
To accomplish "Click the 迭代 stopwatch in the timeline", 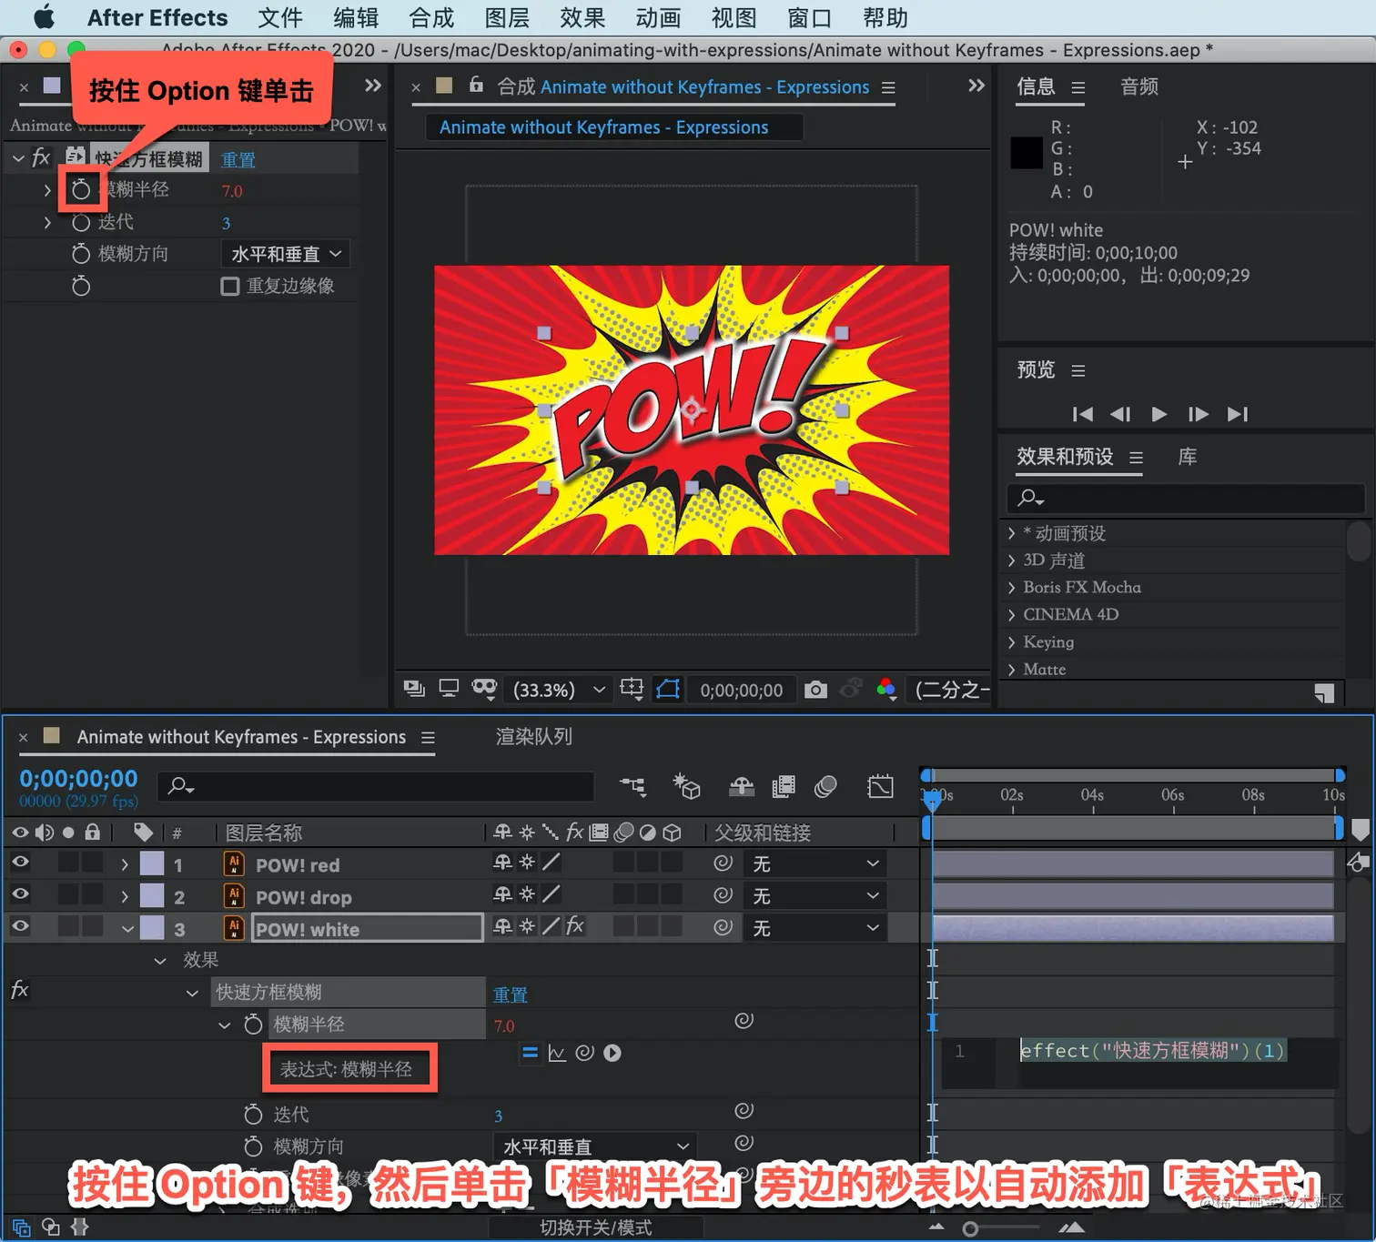I will tap(253, 1115).
